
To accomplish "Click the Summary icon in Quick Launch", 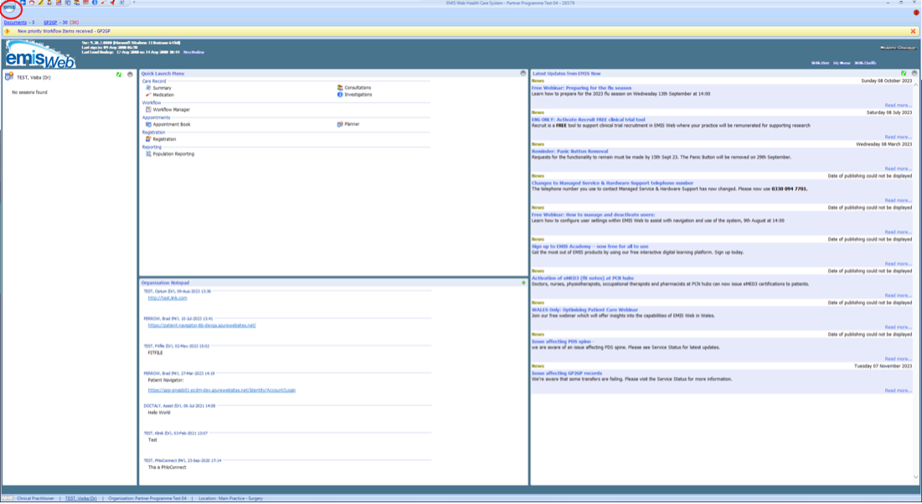I will click(x=148, y=87).
